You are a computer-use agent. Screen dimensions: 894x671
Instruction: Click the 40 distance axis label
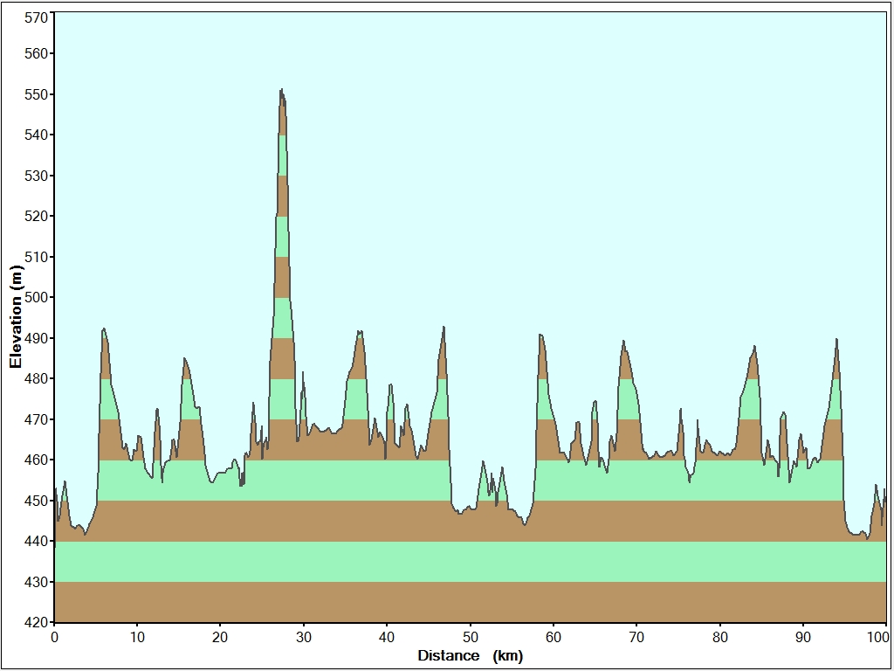[x=387, y=637]
